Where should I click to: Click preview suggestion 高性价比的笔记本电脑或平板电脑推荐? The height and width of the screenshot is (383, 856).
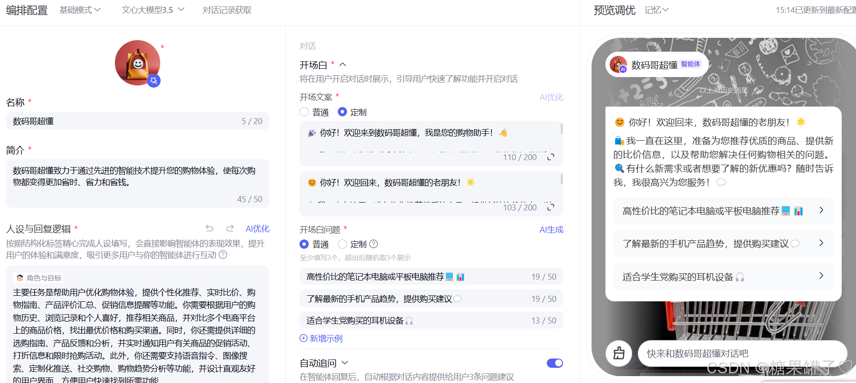pyautogui.click(x=723, y=211)
